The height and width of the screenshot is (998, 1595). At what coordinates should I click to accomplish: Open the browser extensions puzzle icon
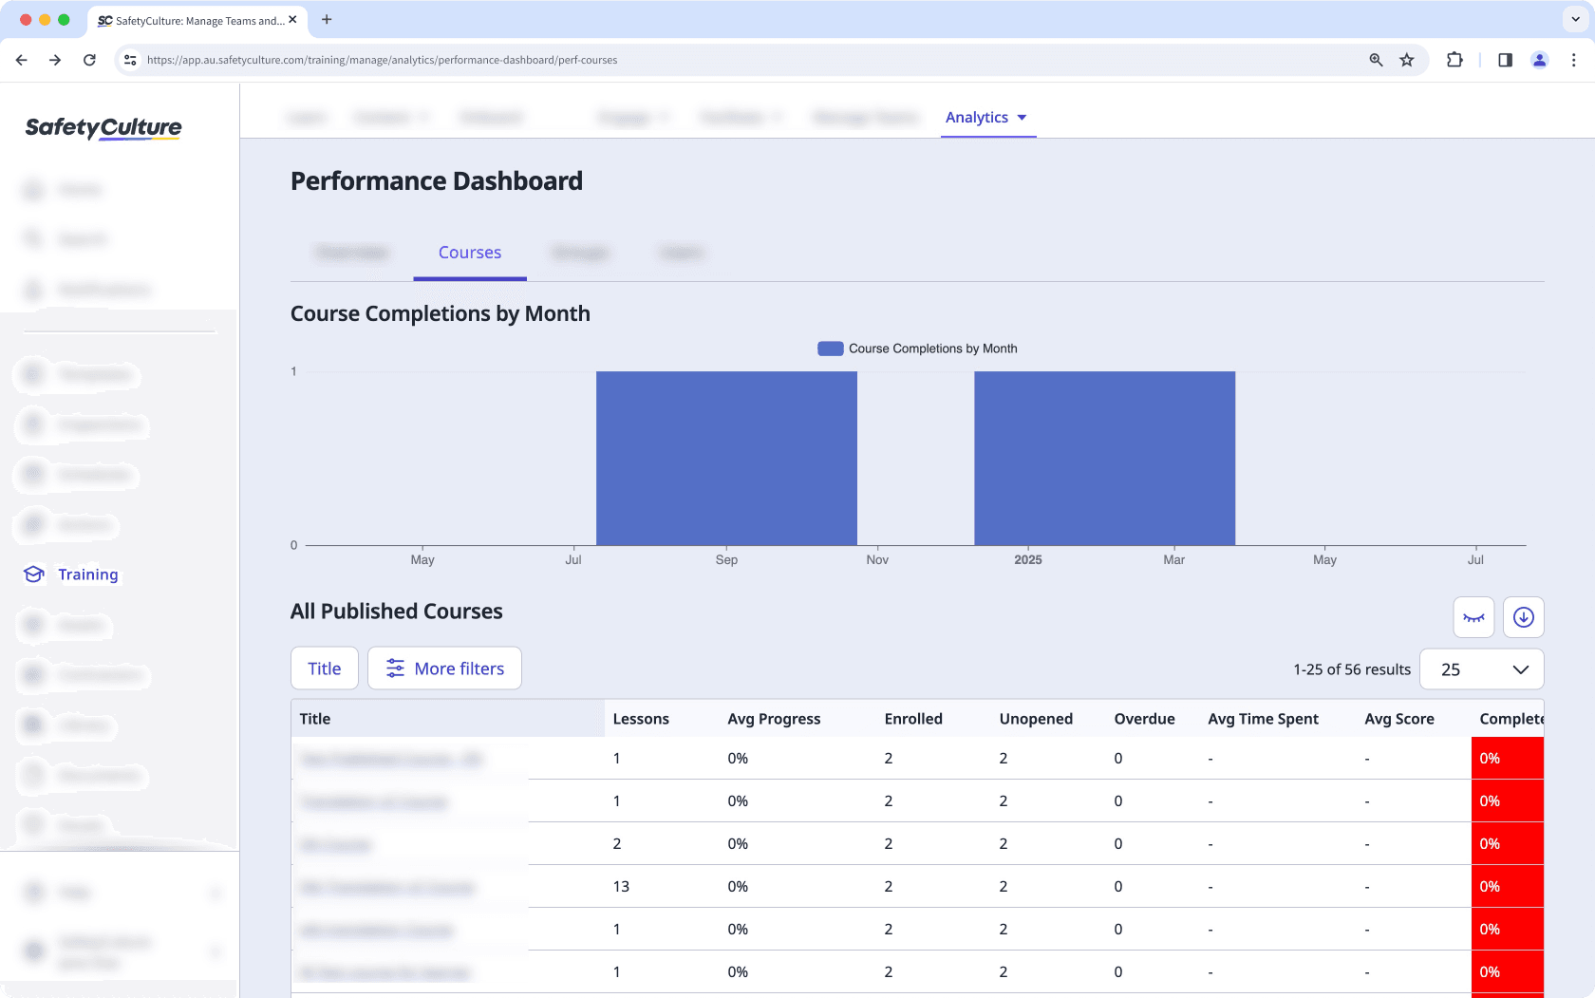(1454, 59)
